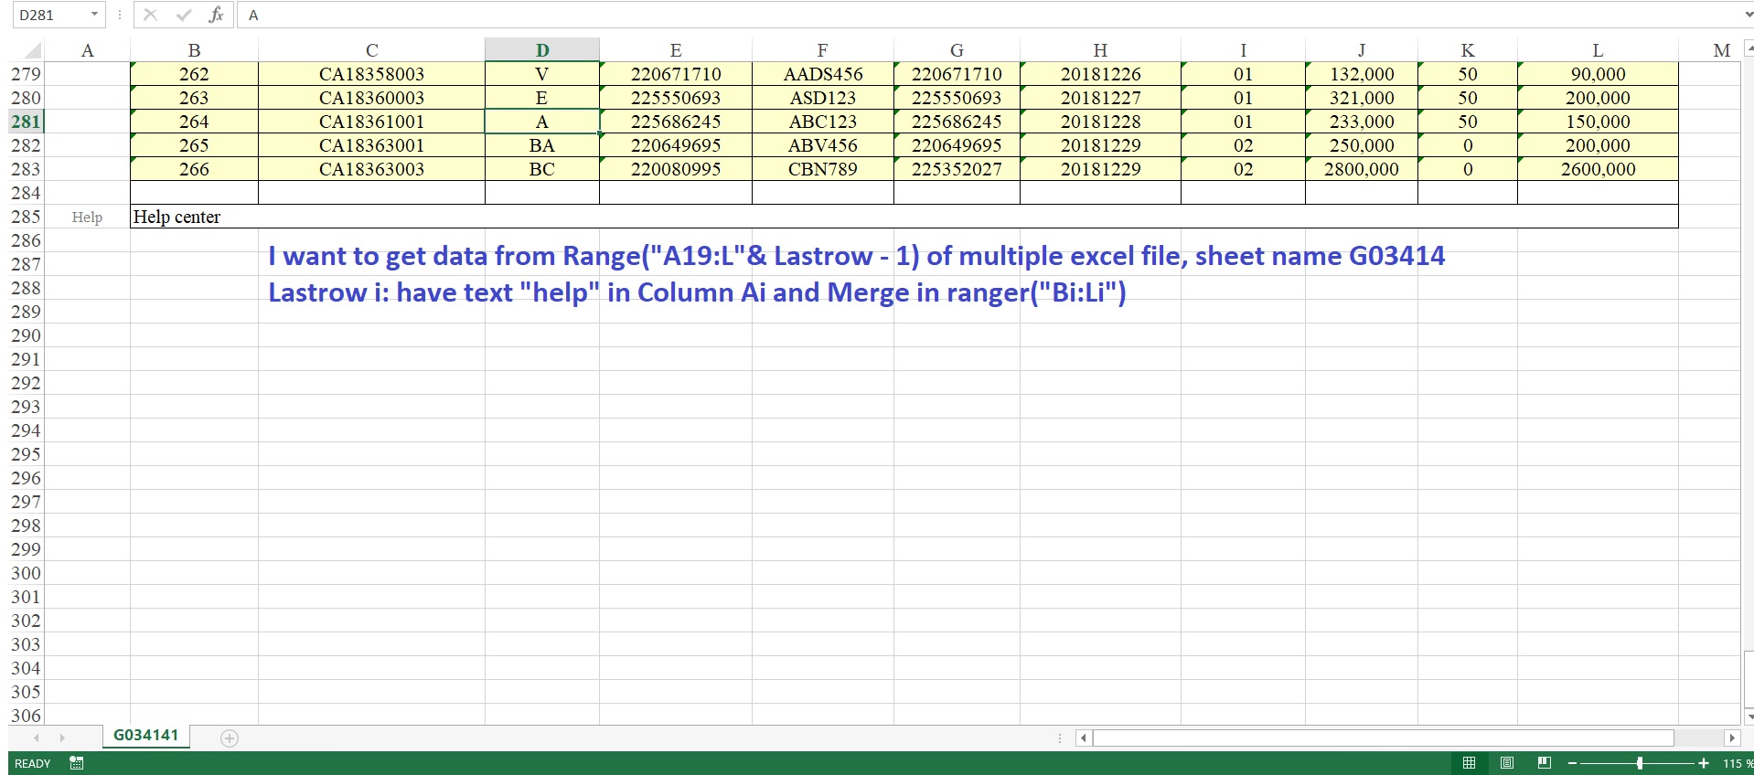Click vertical scrollbar up arrow
Screen dimensions: 1754x775
pos(1749,48)
